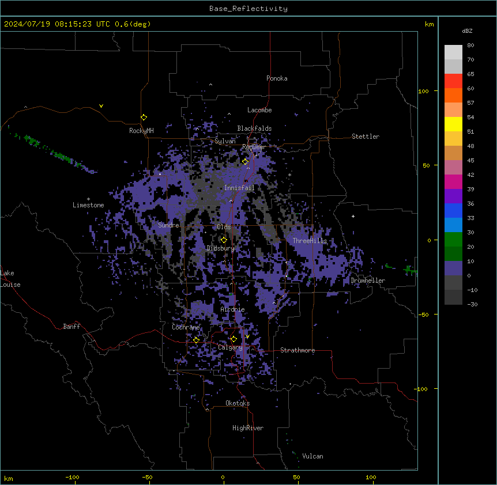Click the HighRiver city label
497x485 pixels.
248,428
